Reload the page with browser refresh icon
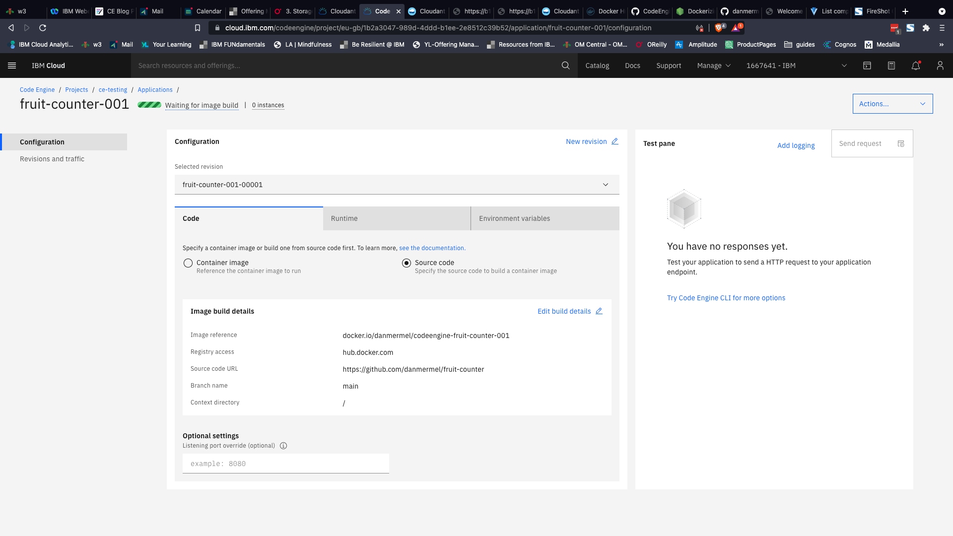 (x=43, y=28)
